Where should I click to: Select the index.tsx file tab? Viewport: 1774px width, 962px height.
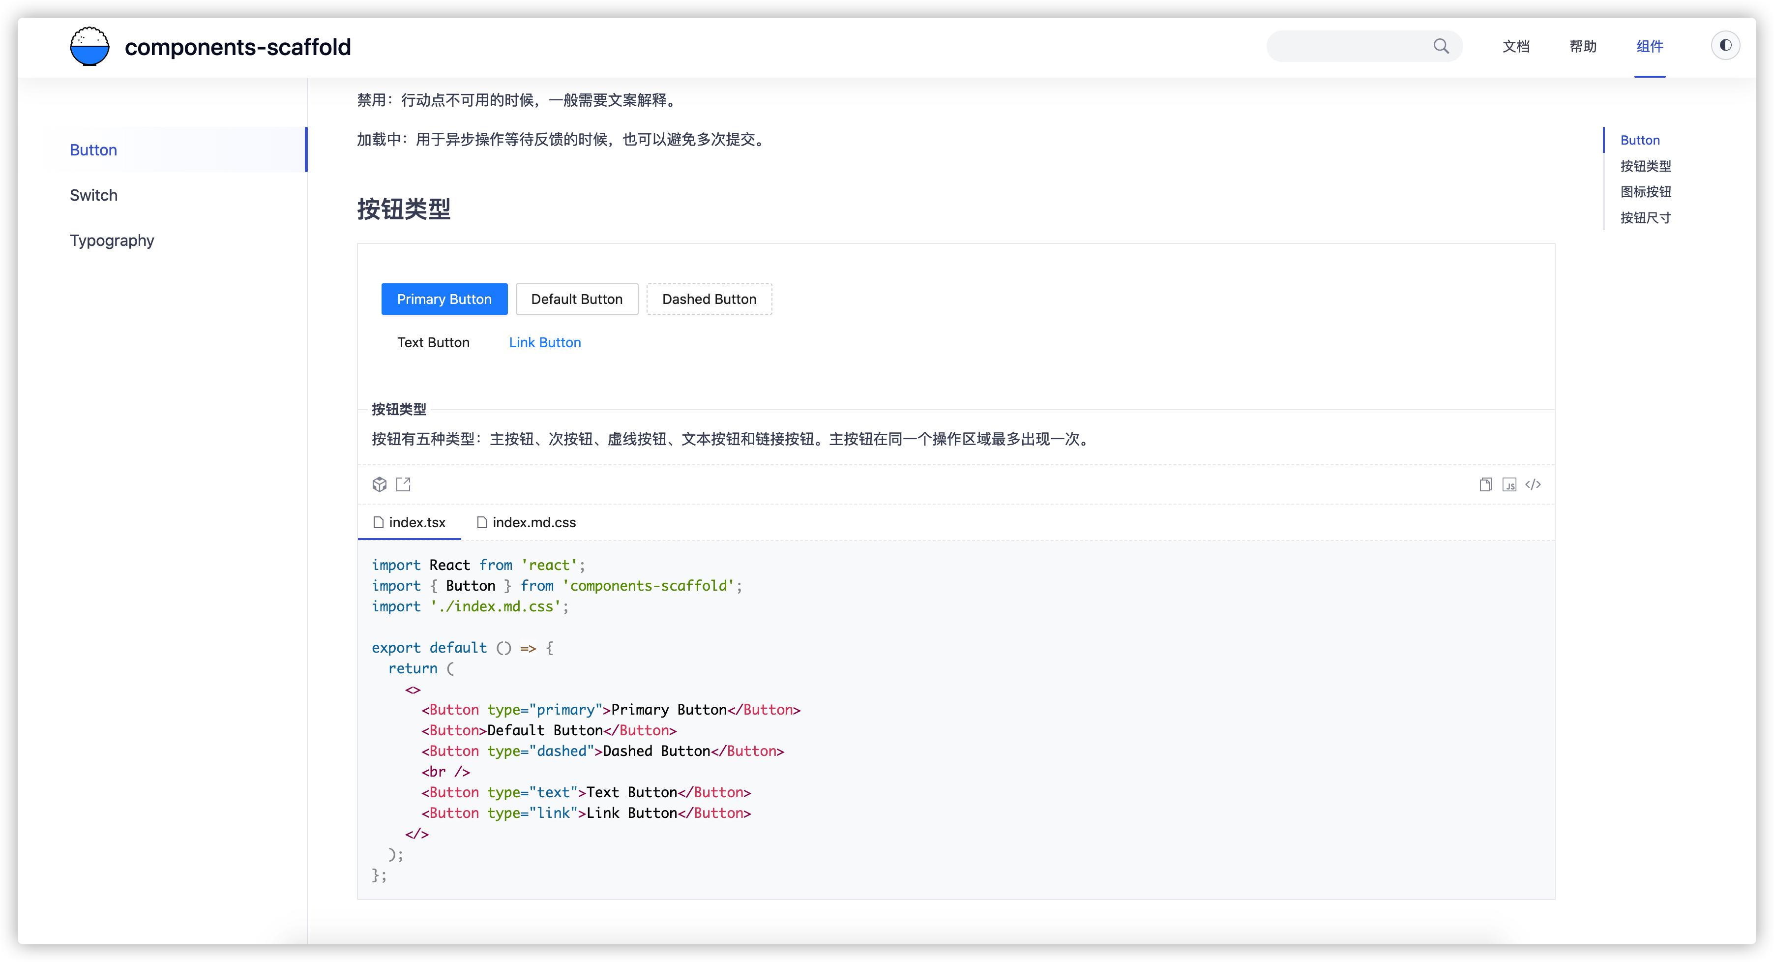(x=409, y=522)
